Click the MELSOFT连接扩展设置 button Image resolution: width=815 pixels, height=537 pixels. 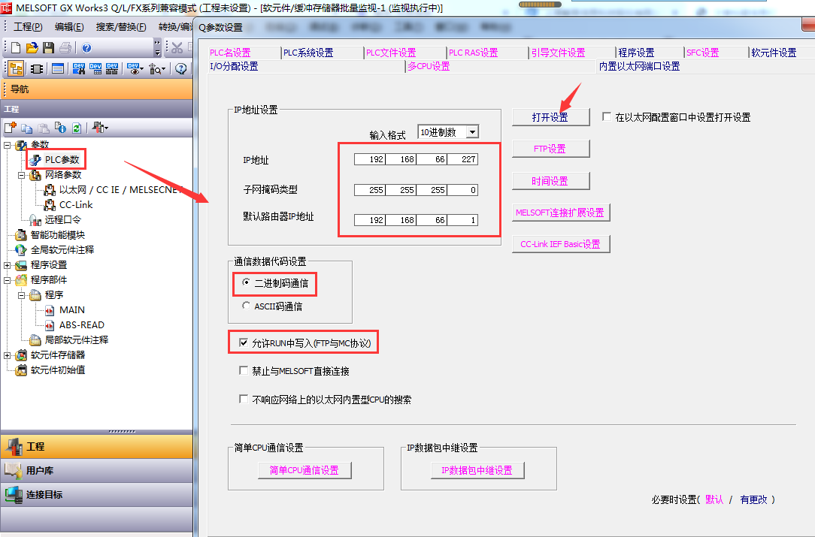click(x=560, y=213)
